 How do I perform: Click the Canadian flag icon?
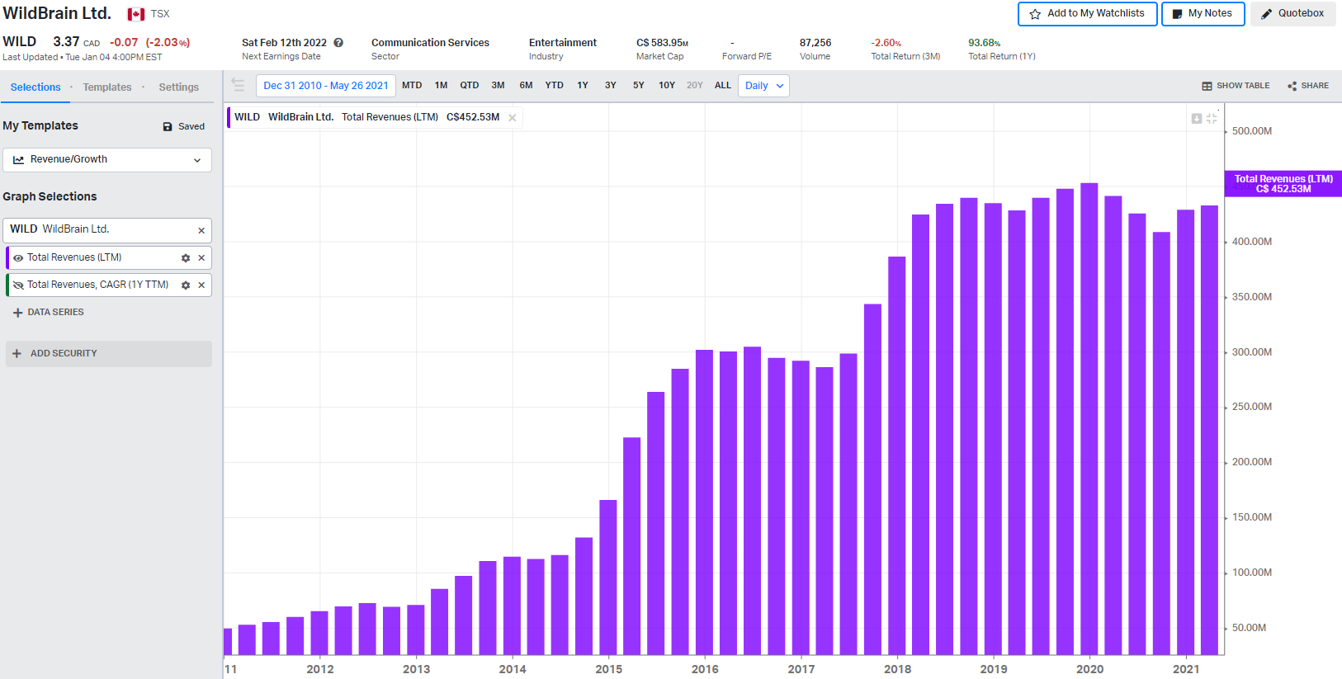pos(136,14)
